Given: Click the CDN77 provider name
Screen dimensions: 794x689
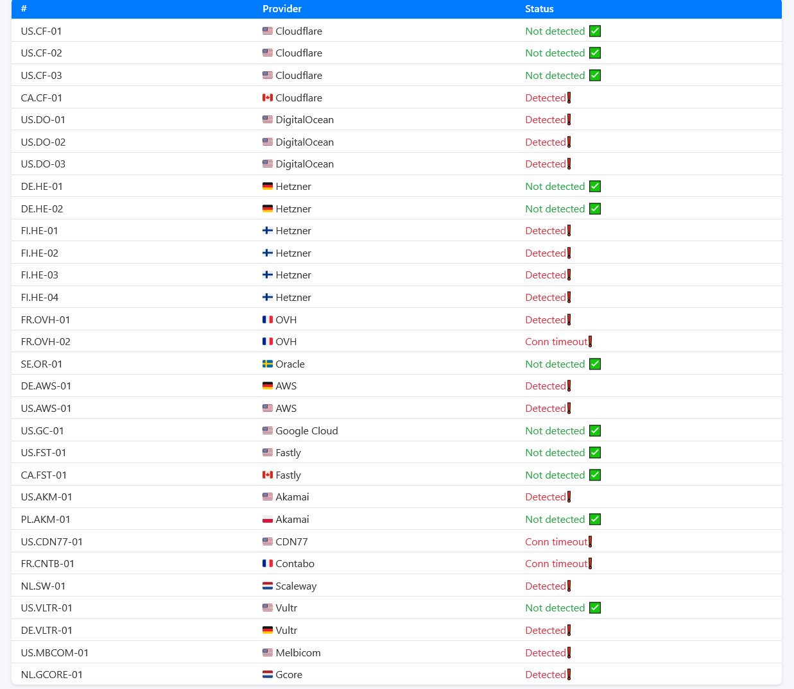Looking at the screenshot, I should pyautogui.click(x=291, y=541).
